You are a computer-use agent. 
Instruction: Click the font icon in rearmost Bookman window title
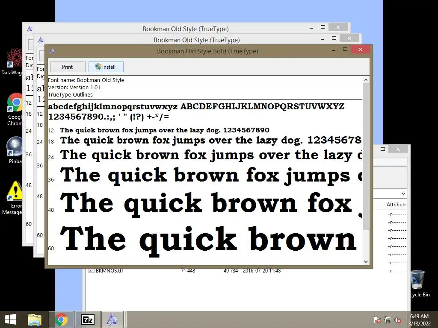(30, 29)
